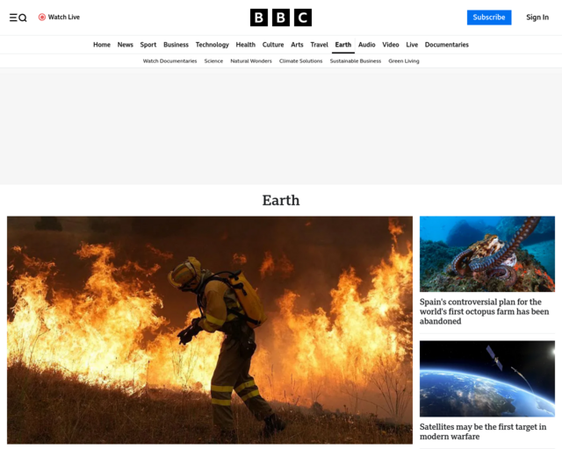Select the active Earth tab
The image size is (562, 449).
(343, 45)
